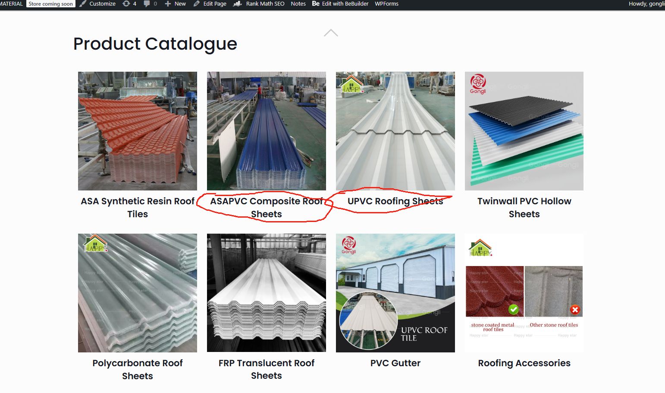Open the WPForms admin menu
Viewport: 665px width, 393px height.
point(386,4)
